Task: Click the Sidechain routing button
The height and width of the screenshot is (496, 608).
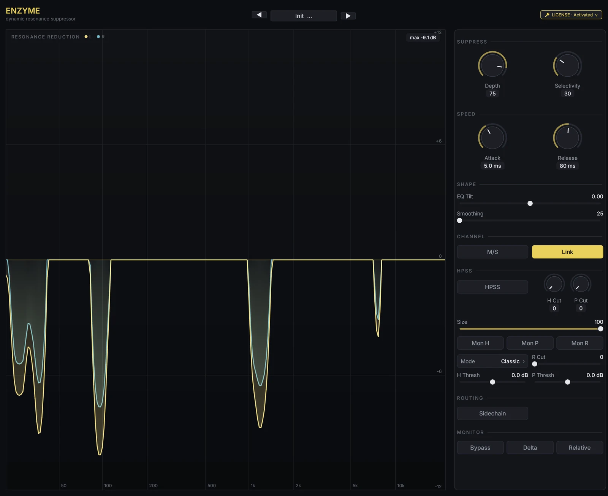Action: coord(492,413)
